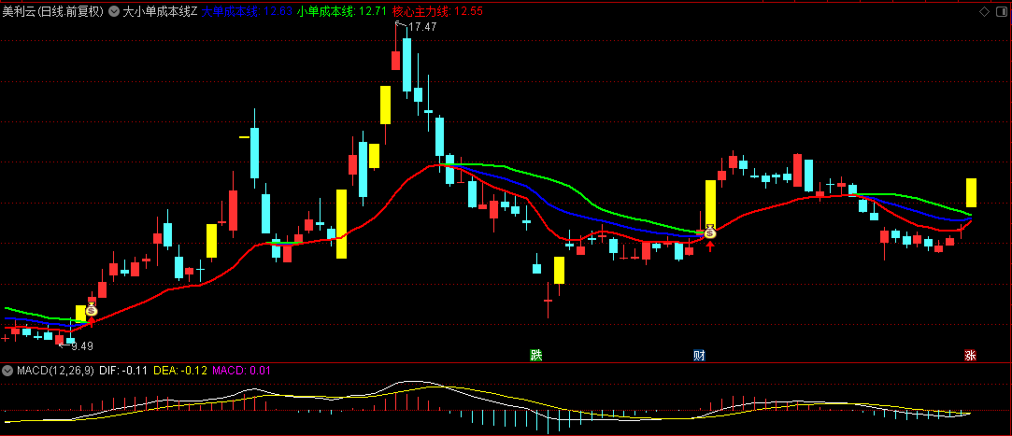
Task: Select the tall yellow candle above the right money bag
Action: (x=710, y=204)
